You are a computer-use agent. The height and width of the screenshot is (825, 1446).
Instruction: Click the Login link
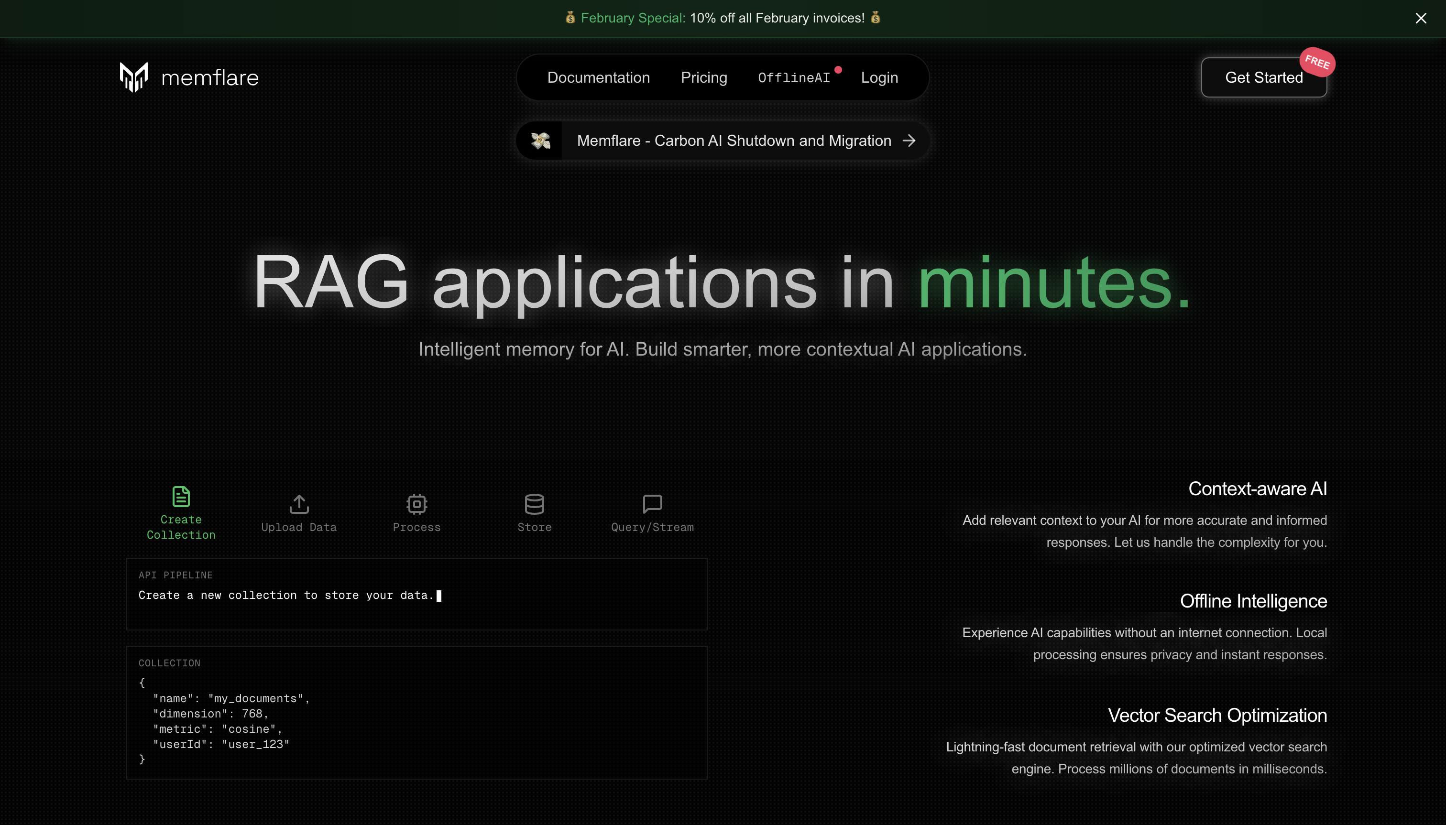879,77
